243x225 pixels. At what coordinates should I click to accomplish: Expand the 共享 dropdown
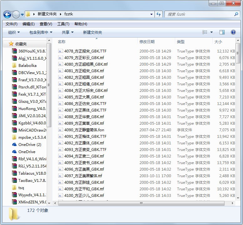tap(68, 32)
